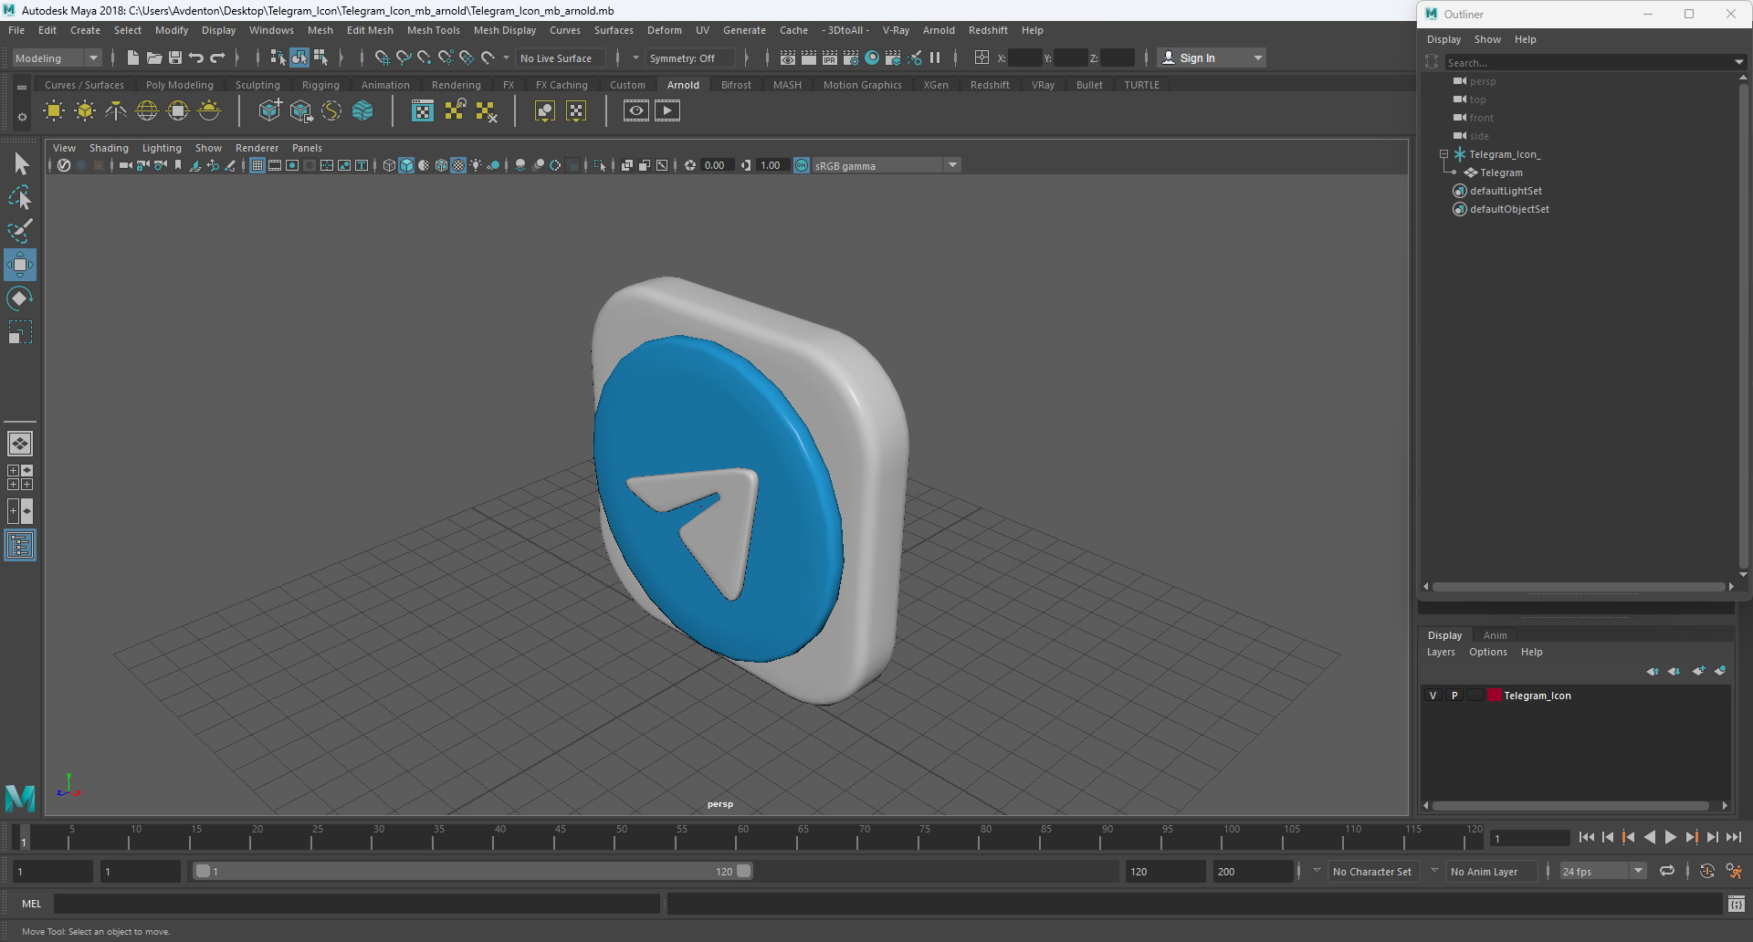Open the Arnold menu in menu bar
1753x942 pixels.
pos(939,30)
